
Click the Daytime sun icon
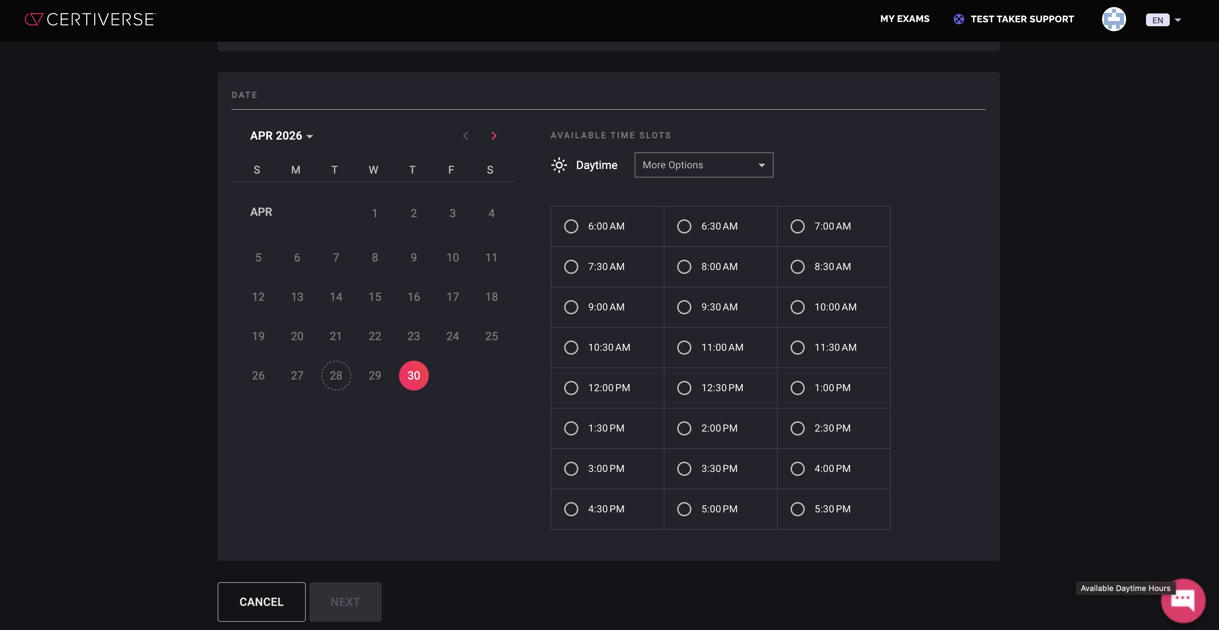(559, 165)
